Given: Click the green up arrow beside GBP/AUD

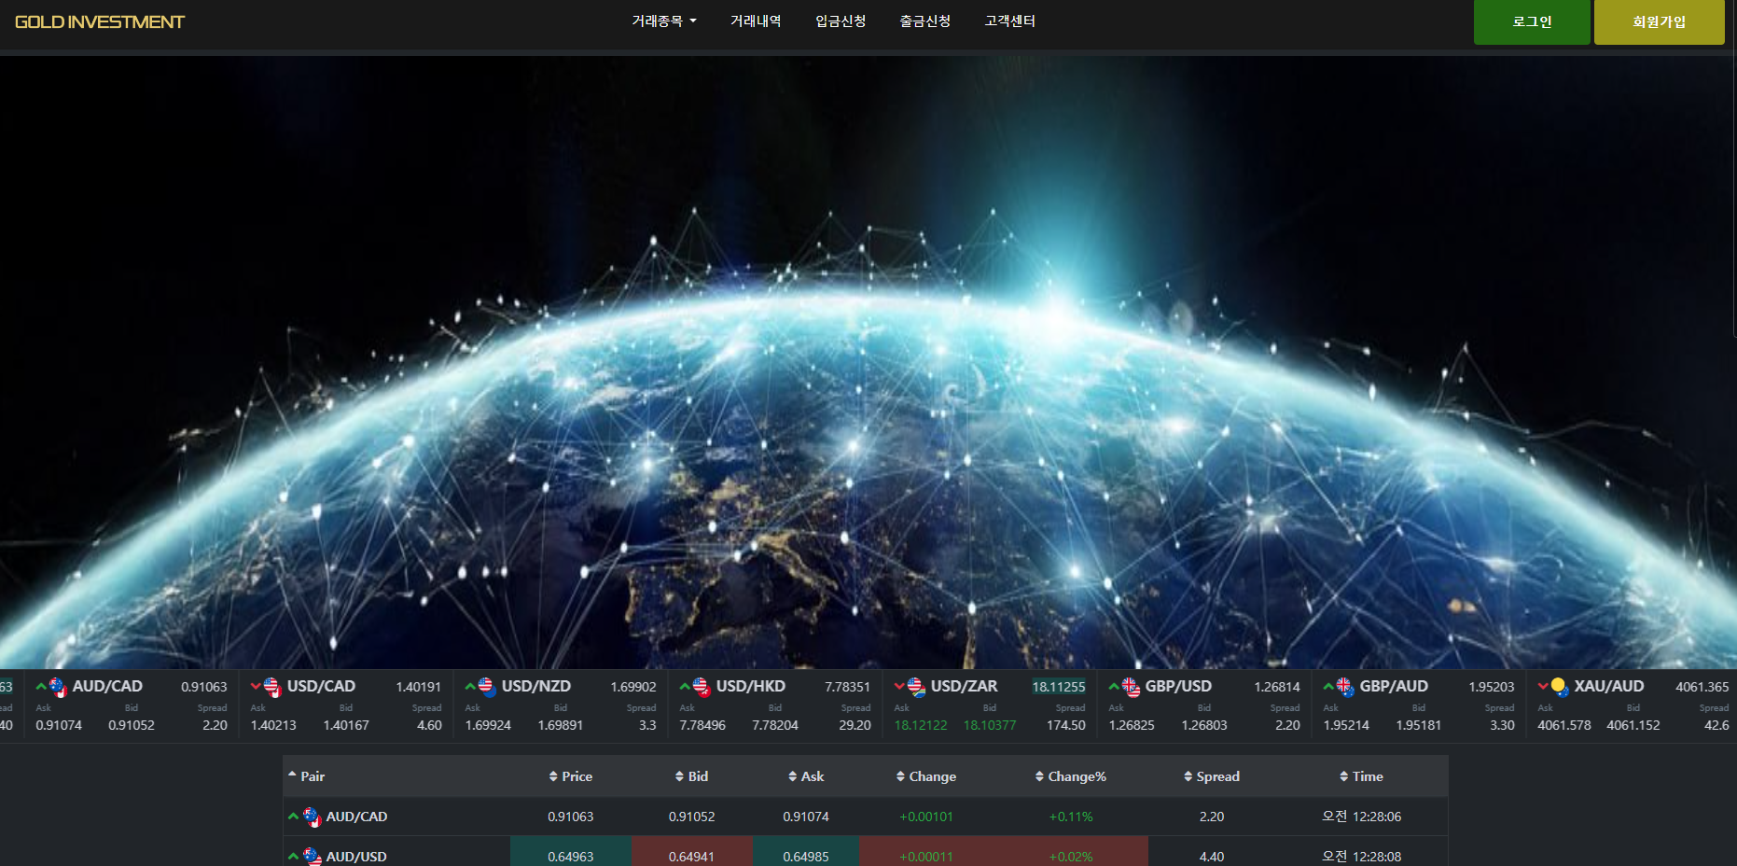Looking at the screenshot, I should pos(1328,686).
